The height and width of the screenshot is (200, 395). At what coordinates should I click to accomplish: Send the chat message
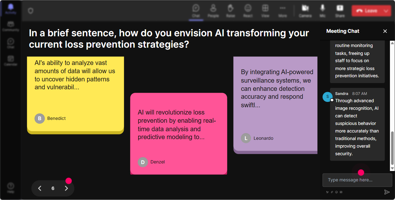387,192
